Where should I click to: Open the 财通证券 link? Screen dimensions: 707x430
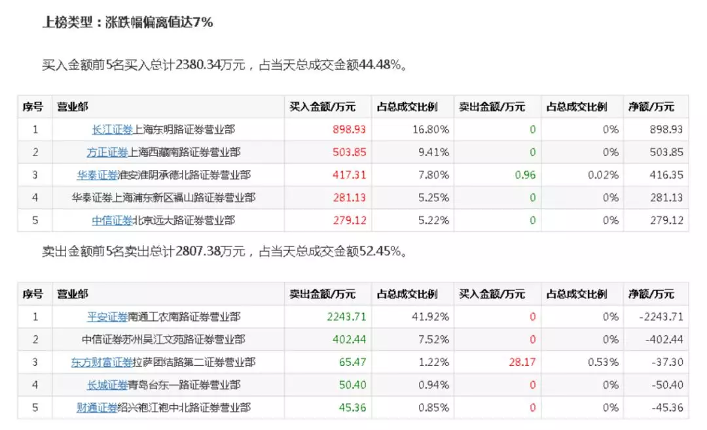[x=97, y=408]
